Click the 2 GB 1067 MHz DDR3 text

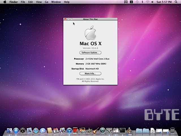[x=96, y=64]
